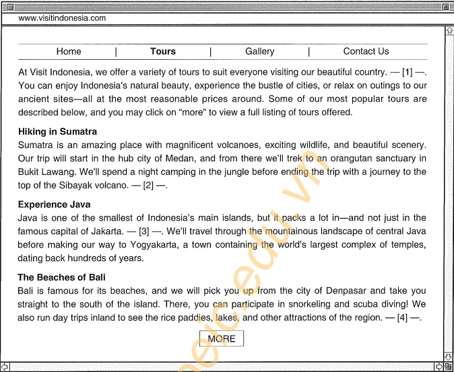Go to the Contact Us page
This screenshot has width=454, height=372.
tap(366, 51)
